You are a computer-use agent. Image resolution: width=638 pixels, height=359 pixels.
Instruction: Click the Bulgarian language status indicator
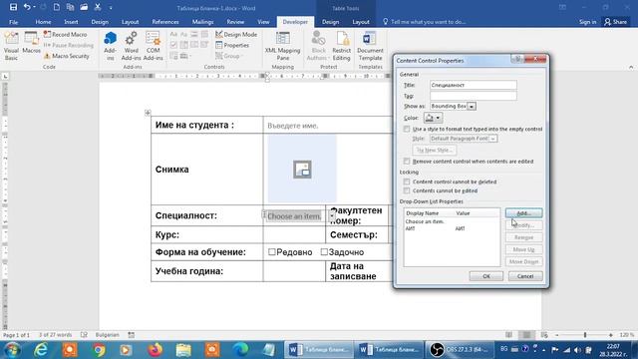coord(108,335)
